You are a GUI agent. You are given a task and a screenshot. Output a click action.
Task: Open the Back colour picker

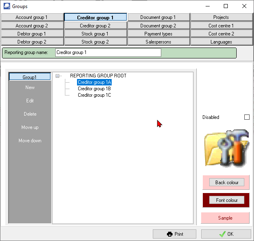coord(227,183)
